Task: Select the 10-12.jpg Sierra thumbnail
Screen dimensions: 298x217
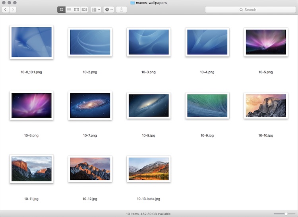Action: pos(90,169)
